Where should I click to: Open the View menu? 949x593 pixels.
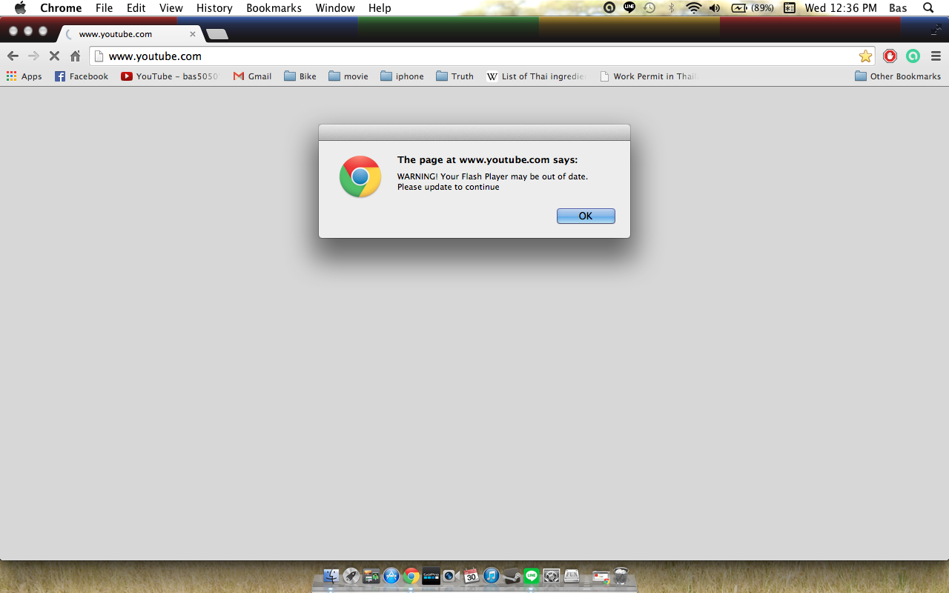click(171, 8)
